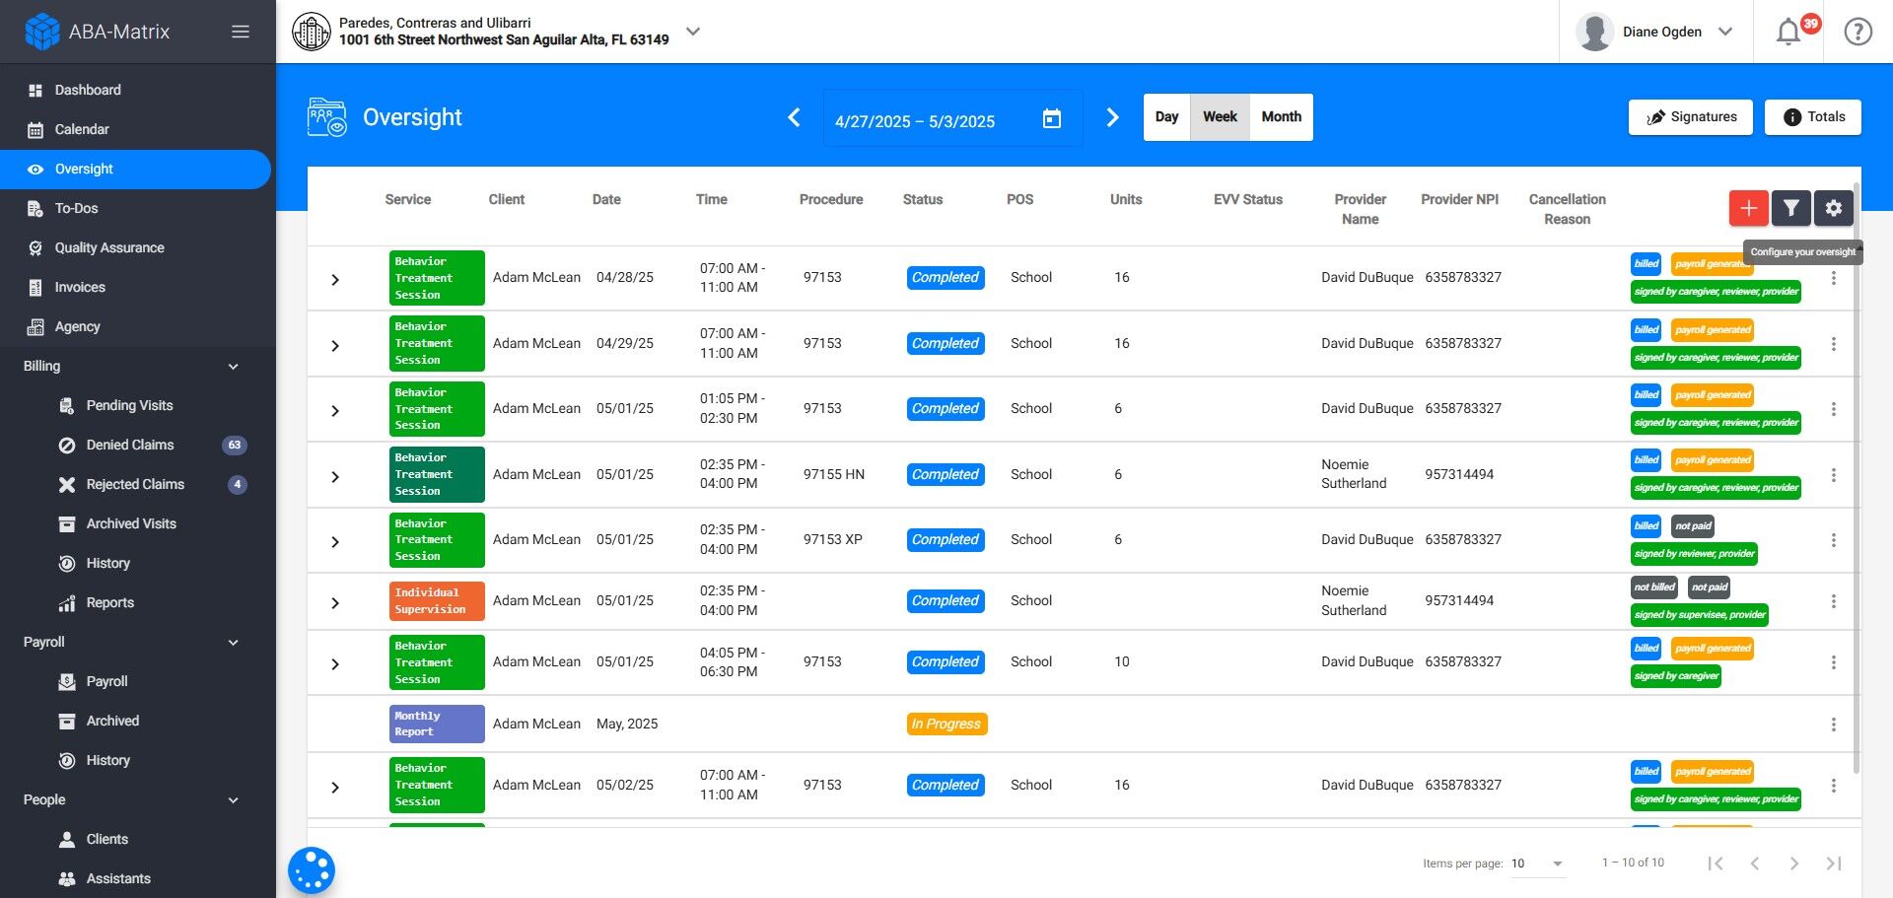Click the Signatures button
The height and width of the screenshot is (898, 1893).
[x=1690, y=117]
